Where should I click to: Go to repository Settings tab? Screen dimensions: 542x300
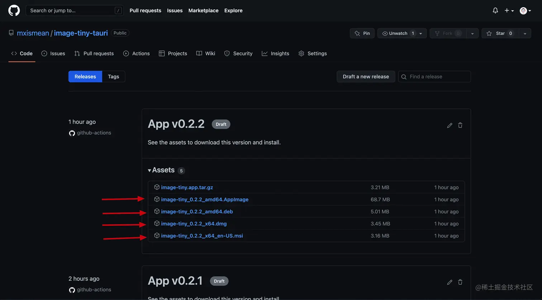[x=313, y=53]
